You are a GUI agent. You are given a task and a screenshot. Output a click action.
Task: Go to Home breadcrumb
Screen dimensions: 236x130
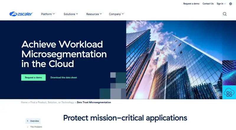(x=24, y=102)
